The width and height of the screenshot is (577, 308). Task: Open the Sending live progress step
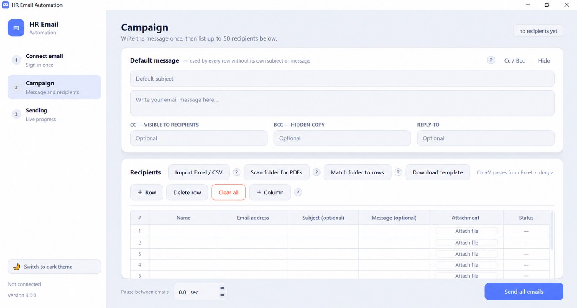coord(54,114)
